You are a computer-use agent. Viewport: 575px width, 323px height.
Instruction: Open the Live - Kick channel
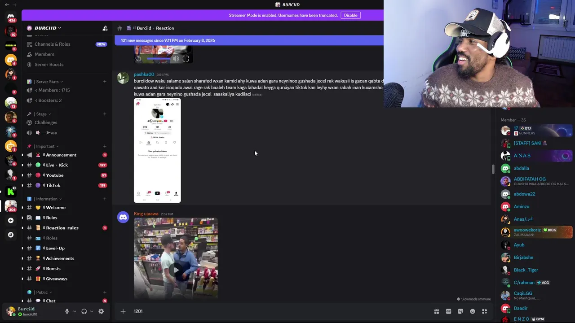click(x=66, y=165)
